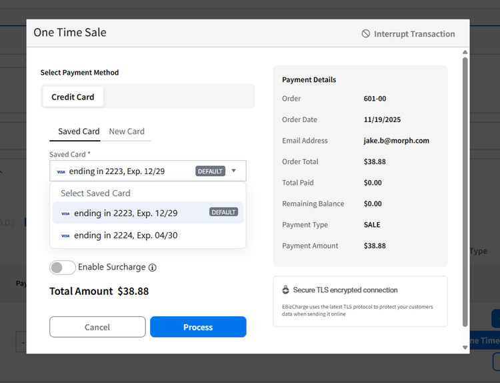This screenshot has height=383, width=500.
Task: Click the Visa logo in Saved Card field
Action: click(61, 171)
